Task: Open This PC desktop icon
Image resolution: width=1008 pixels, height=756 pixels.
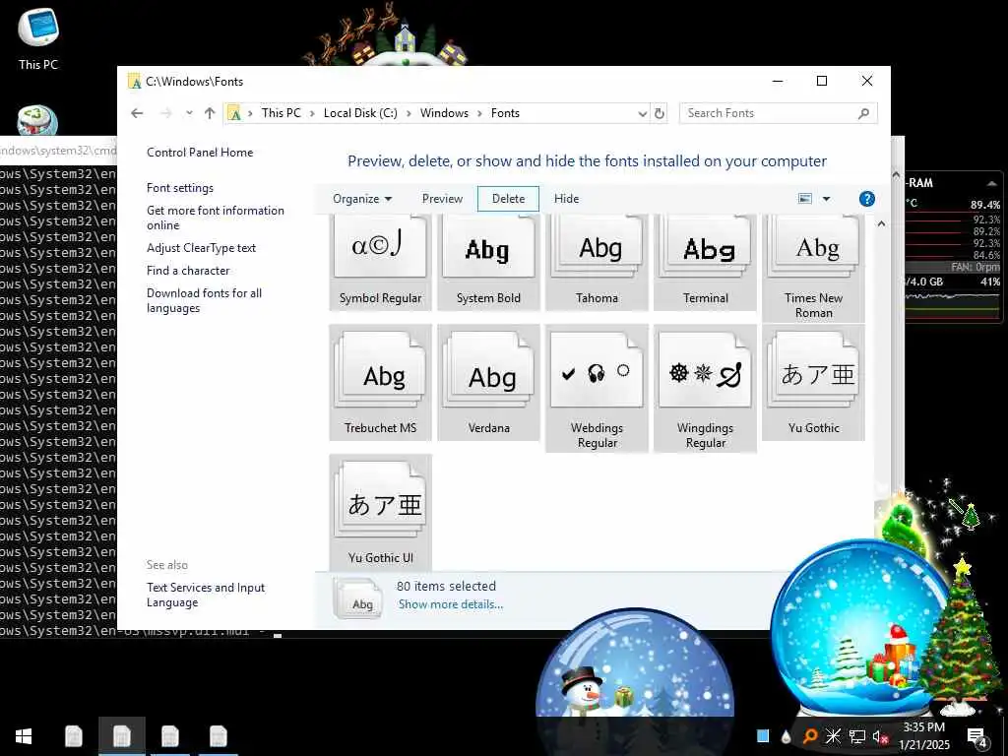Action: click(38, 38)
